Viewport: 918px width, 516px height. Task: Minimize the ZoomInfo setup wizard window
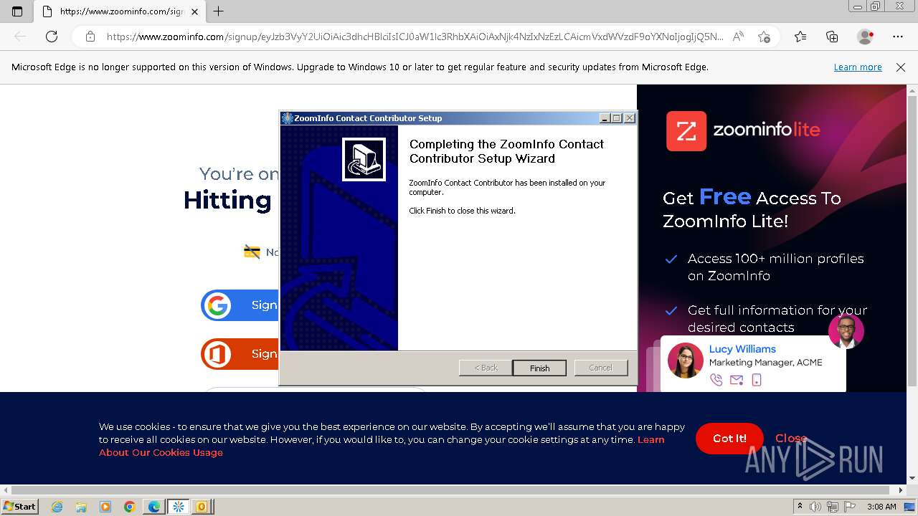pyautogui.click(x=605, y=118)
